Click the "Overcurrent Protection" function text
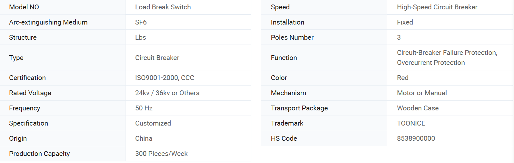This screenshot has width=514, height=163. 431,63
